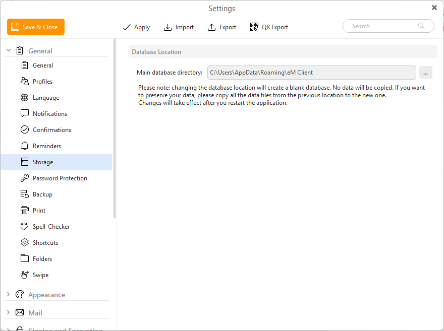Click the Reminders bell icon
Viewport: 444px width, 331px height.
pos(25,146)
